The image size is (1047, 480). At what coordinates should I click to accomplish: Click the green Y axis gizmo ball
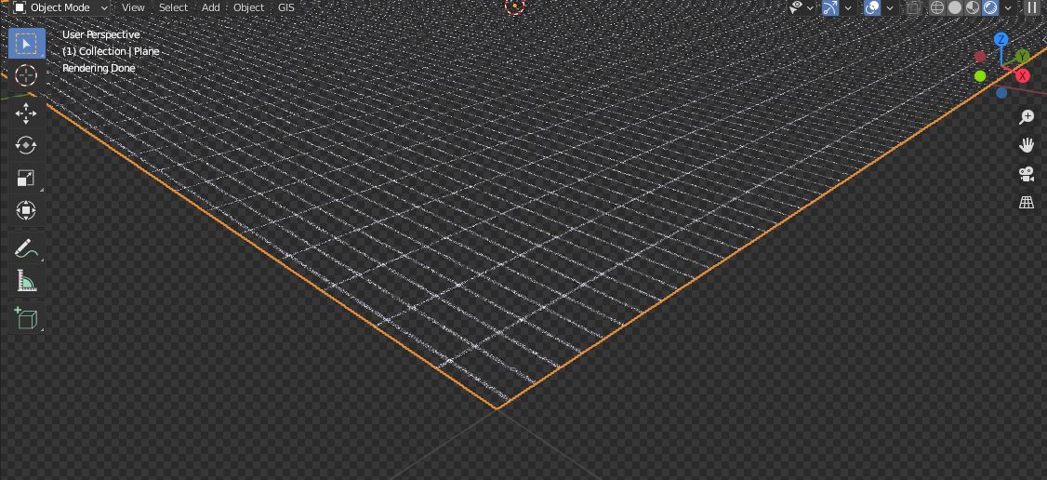pyautogui.click(x=1022, y=56)
